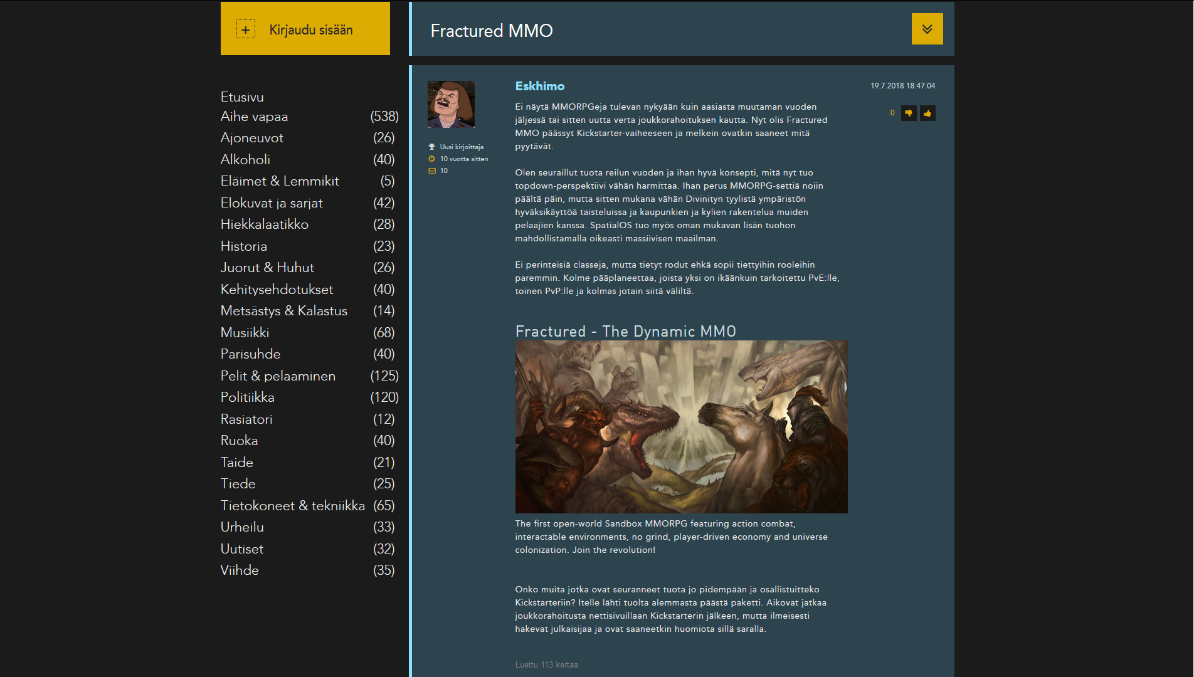Open Eskhimo's avatar picture
1194x677 pixels.
click(451, 104)
